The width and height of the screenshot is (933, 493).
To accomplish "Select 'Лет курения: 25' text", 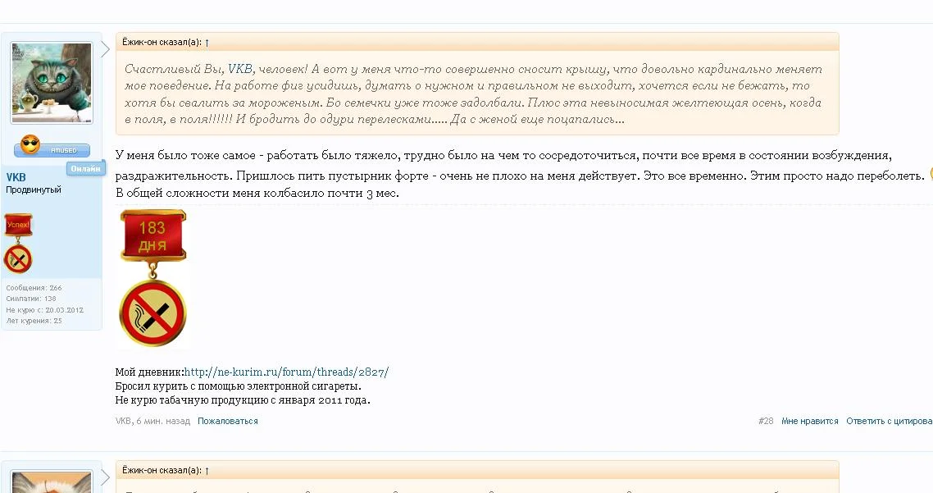I will pyautogui.click(x=34, y=321).
